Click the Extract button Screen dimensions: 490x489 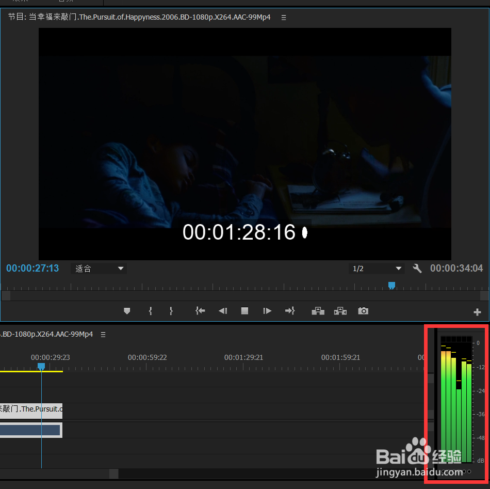(340, 311)
